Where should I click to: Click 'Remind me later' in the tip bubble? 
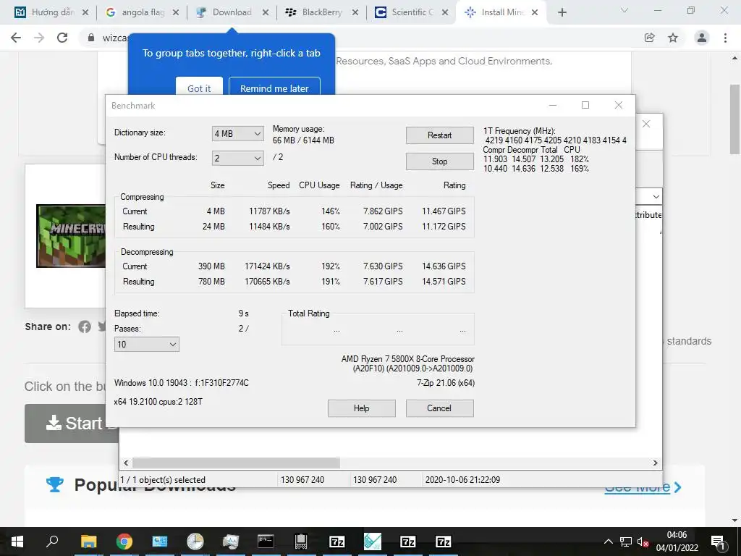click(x=274, y=87)
